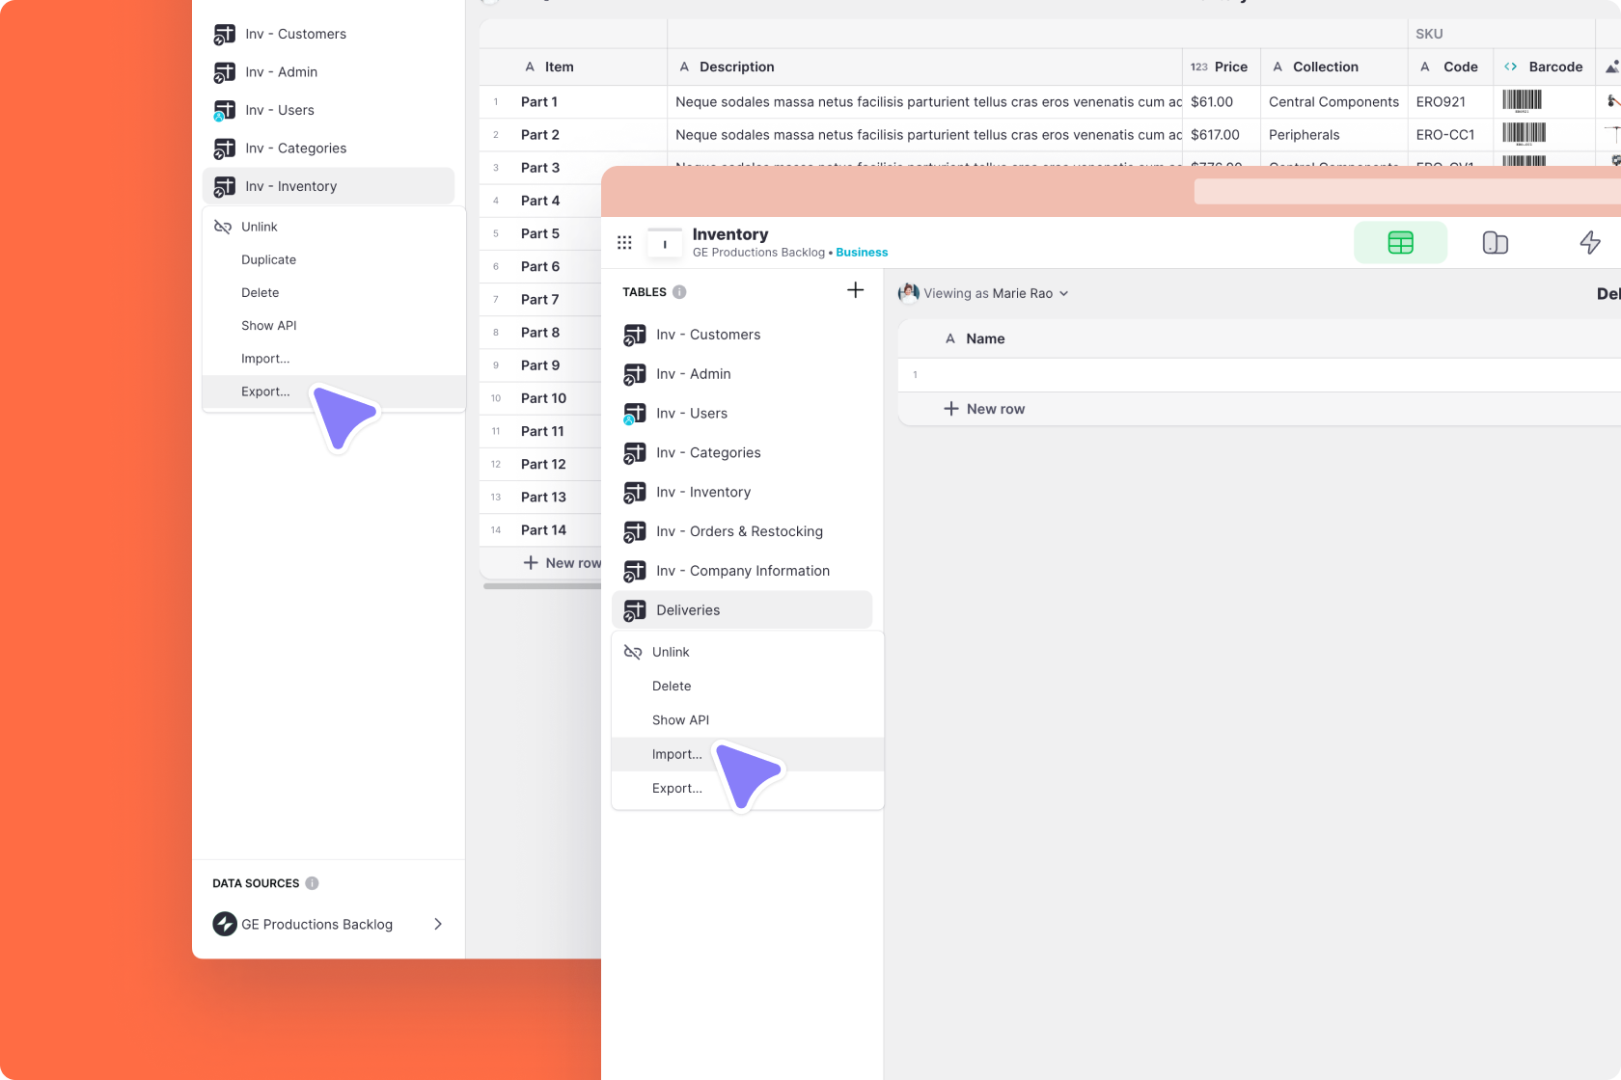Select the Deliveries table icon

coord(636,609)
